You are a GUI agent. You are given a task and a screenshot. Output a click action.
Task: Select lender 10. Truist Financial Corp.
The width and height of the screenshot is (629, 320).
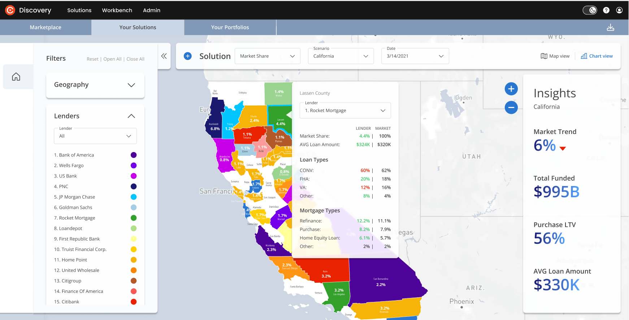click(x=80, y=249)
